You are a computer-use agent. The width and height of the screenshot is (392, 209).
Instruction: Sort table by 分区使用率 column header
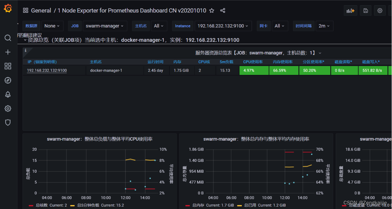click(313, 62)
